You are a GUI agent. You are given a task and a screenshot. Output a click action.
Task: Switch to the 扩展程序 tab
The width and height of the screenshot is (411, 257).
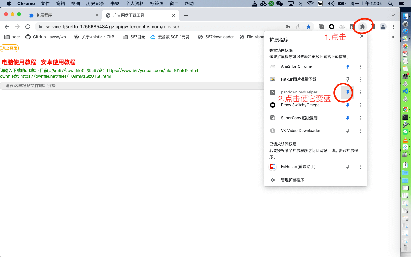[x=63, y=15]
